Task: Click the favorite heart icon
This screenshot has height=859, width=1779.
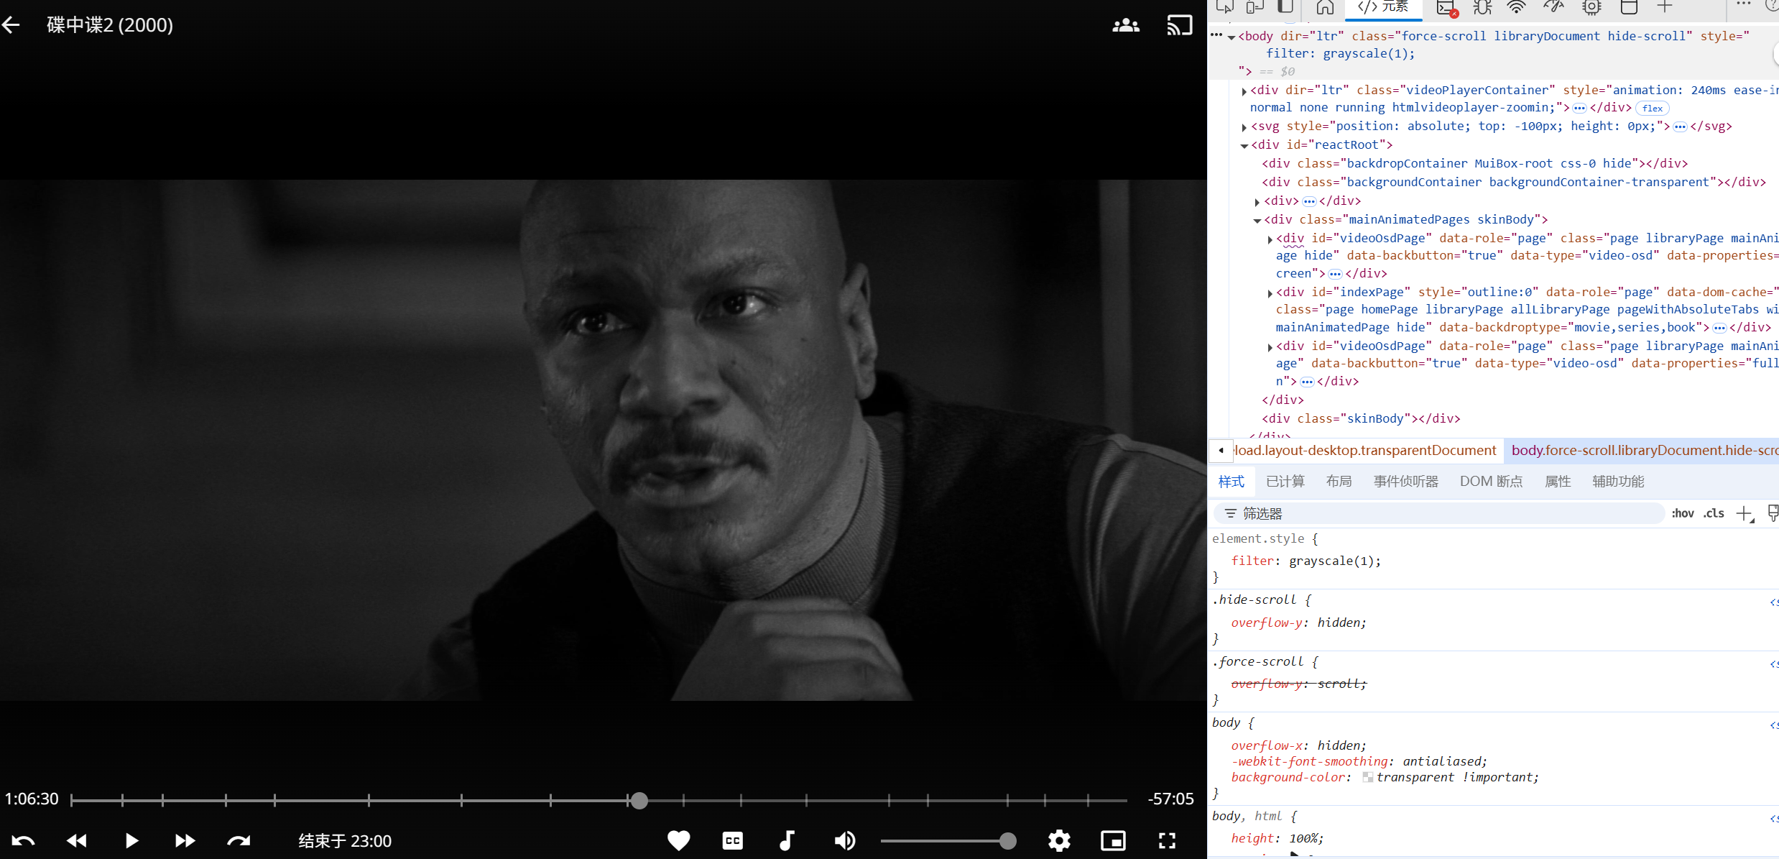Action: [678, 840]
